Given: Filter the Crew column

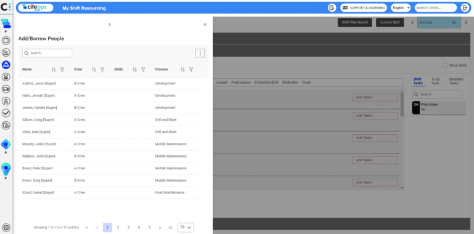Looking at the screenshot, I should pos(102,70).
